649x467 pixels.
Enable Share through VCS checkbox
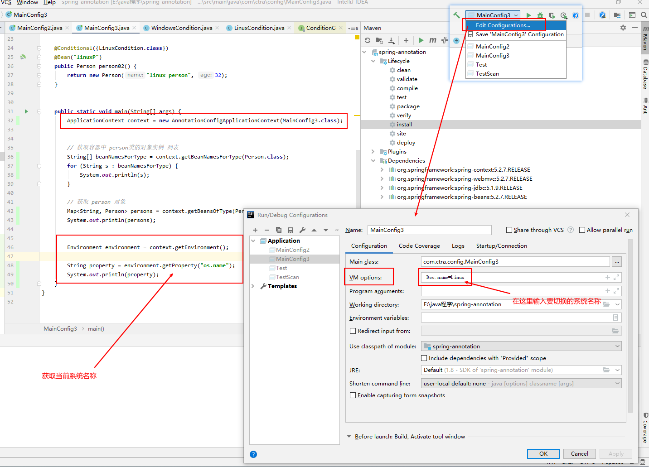509,230
